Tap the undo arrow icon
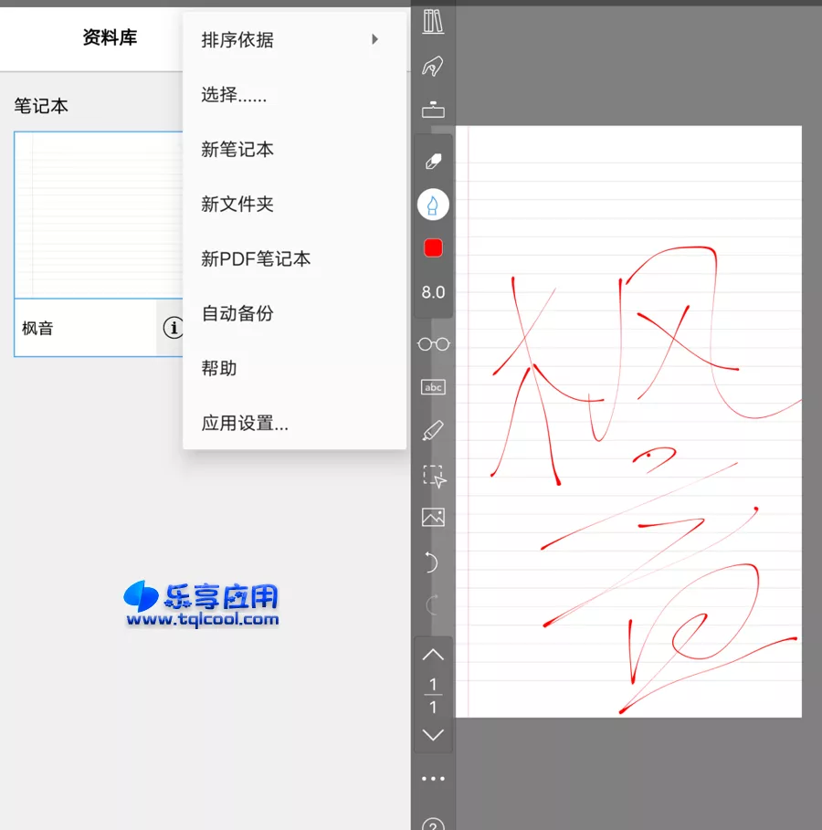The width and height of the screenshot is (822, 830). click(432, 562)
